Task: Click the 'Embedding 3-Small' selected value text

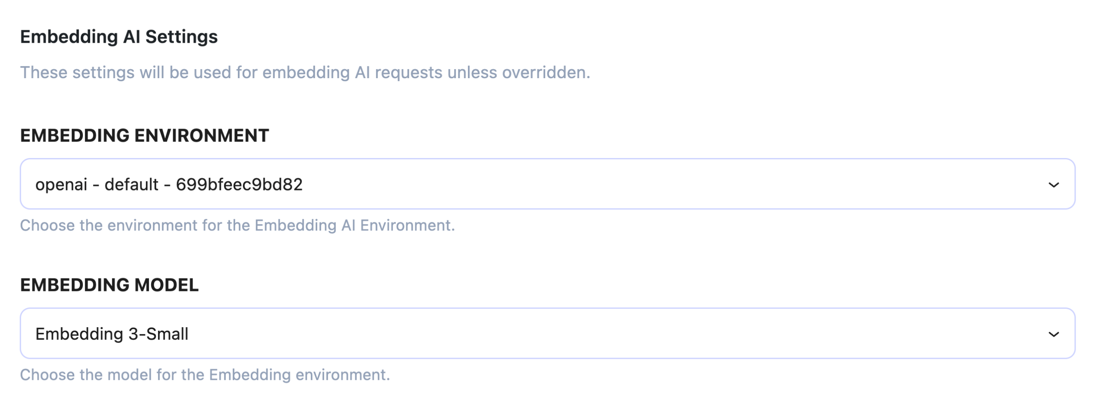Action: click(x=112, y=334)
